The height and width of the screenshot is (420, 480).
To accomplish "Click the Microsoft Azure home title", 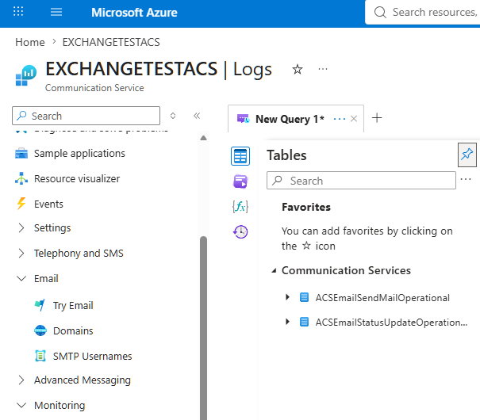I will tap(134, 13).
